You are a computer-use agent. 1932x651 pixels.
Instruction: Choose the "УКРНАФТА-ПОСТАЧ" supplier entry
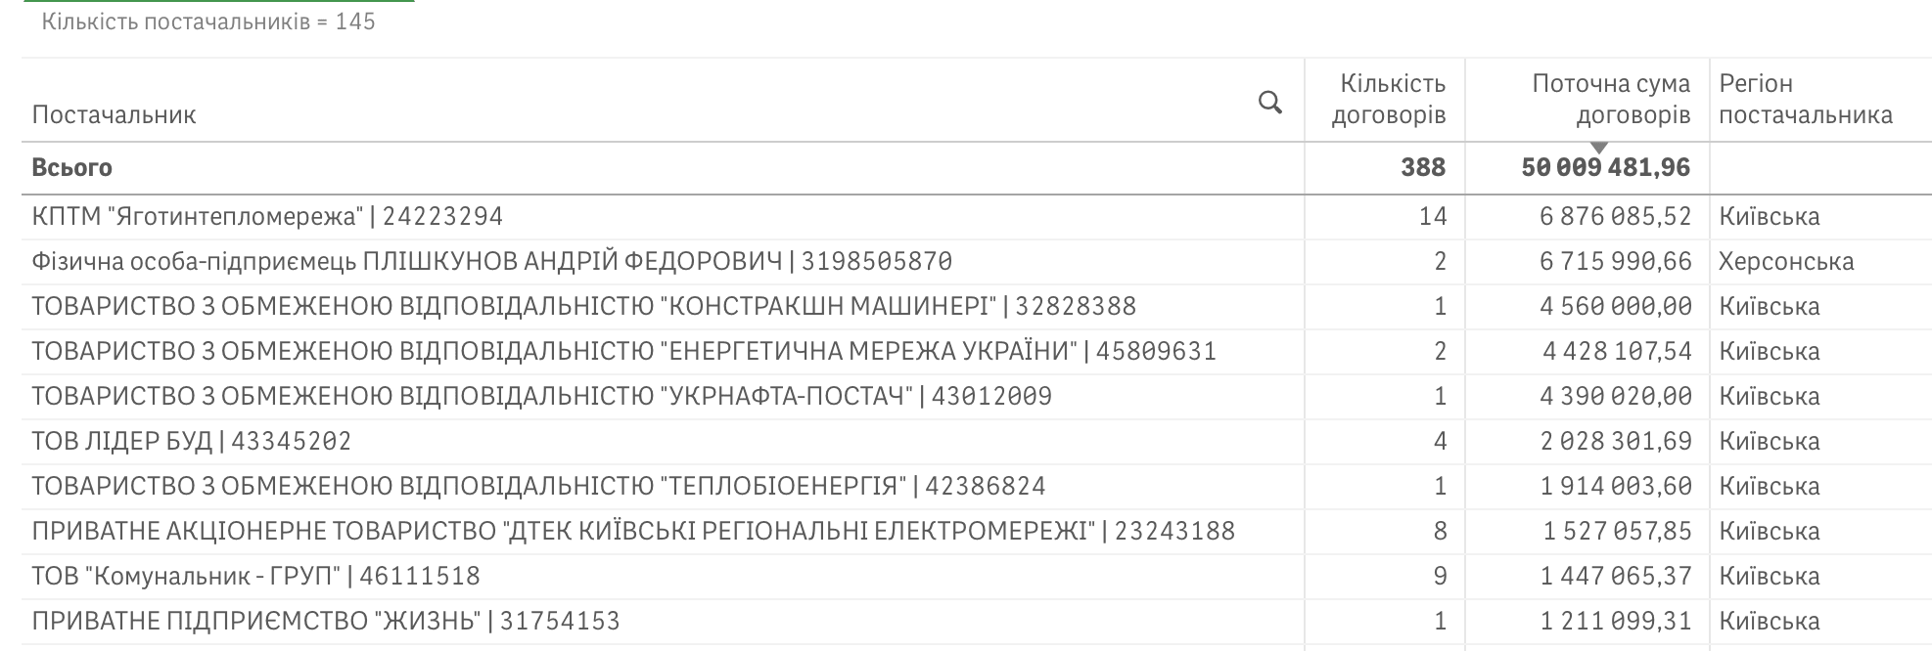(541, 396)
